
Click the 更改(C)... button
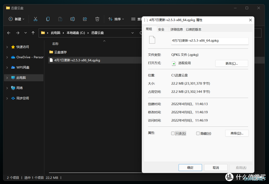pos(232,63)
